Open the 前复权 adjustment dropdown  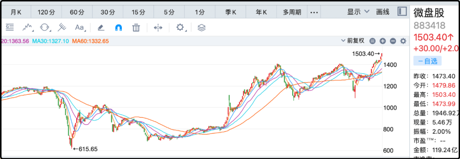coord(353,41)
